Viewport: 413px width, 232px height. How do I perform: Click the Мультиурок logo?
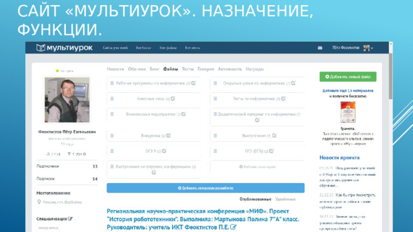[65, 48]
